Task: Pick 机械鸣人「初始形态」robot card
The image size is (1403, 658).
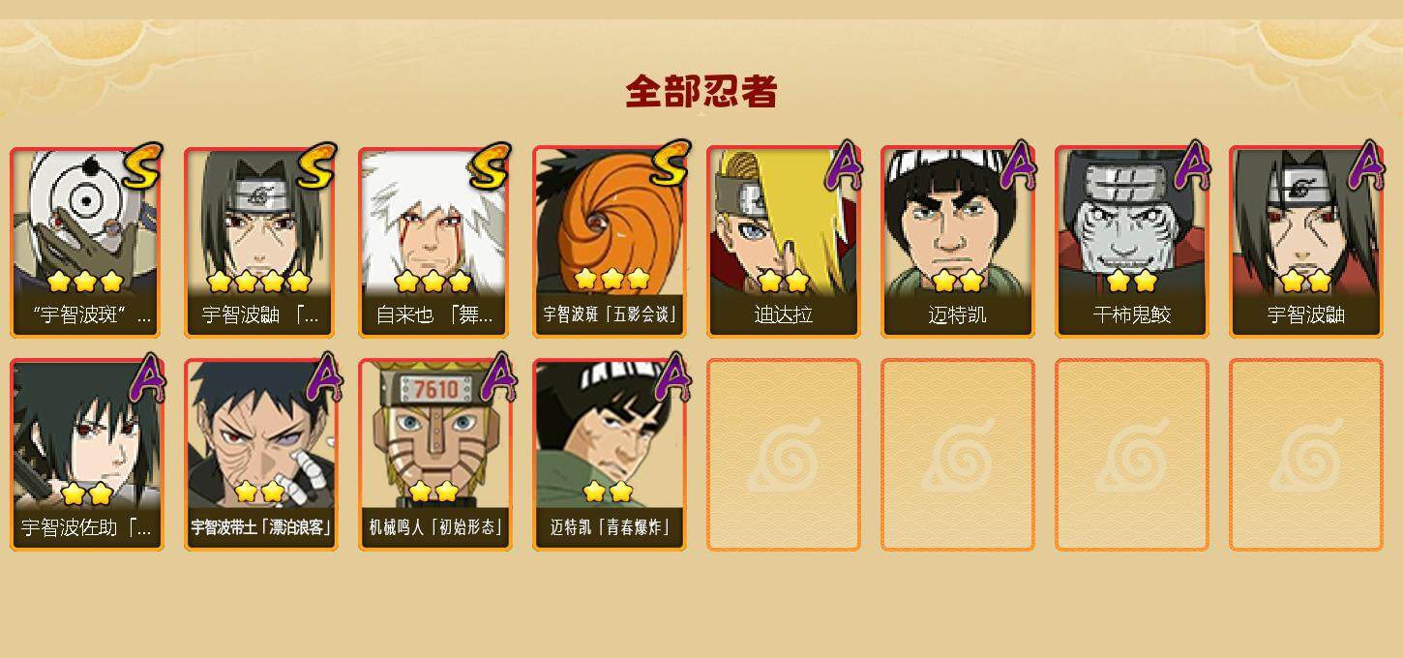Action: pyautogui.click(x=435, y=455)
